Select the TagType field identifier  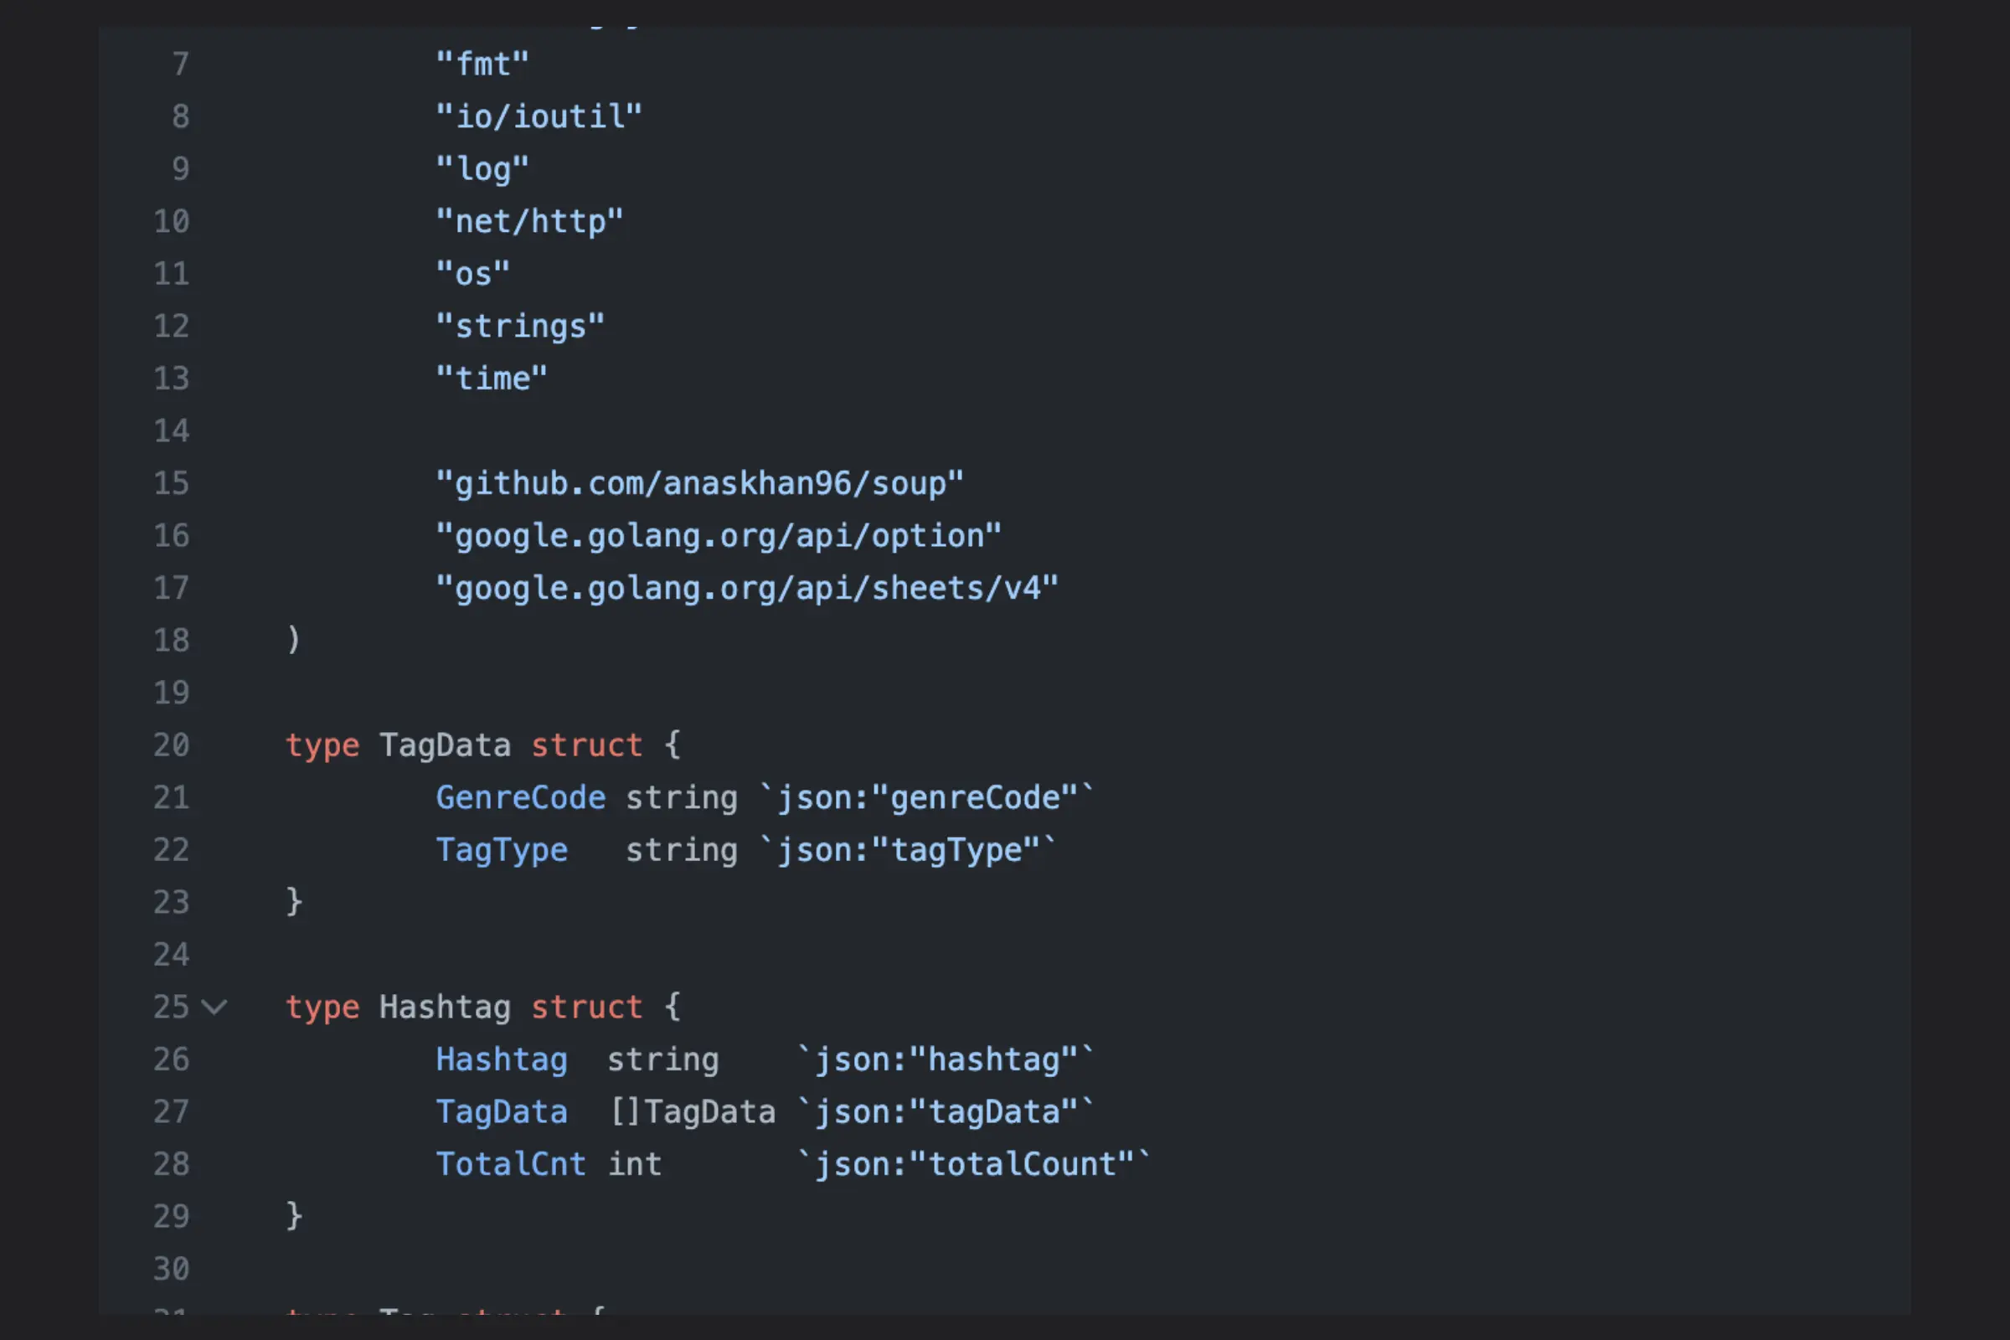502,850
